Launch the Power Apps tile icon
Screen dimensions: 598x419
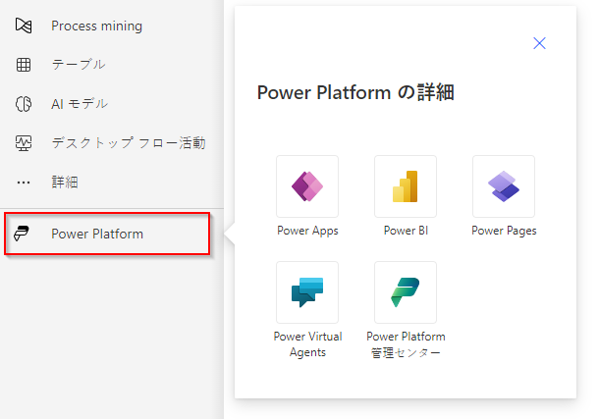click(x=307, y=186)
